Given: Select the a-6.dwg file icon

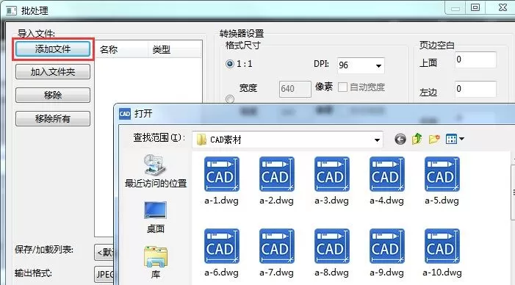Looking at the screenshot, I should [222, 246].
